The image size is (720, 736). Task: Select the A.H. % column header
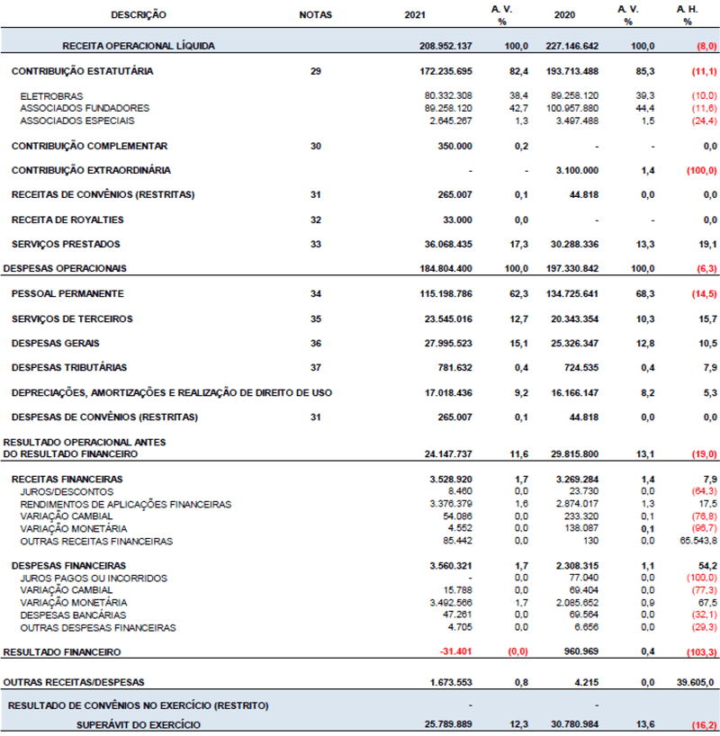tap(687, 15)
